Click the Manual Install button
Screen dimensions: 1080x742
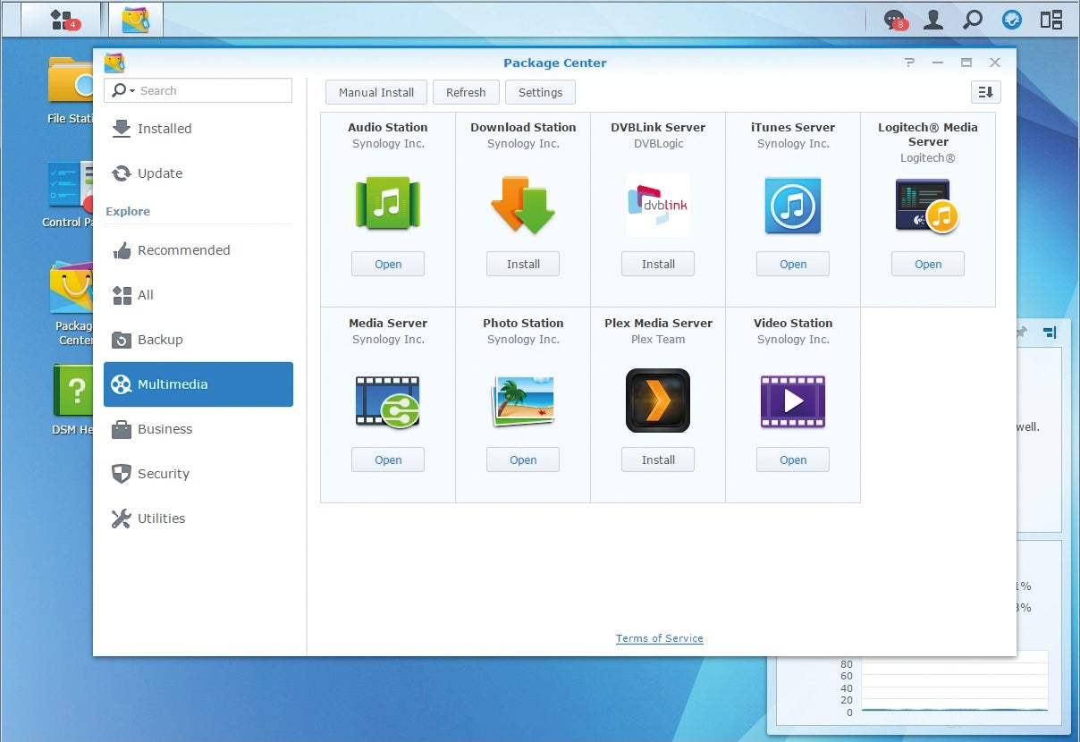[376, 92]
